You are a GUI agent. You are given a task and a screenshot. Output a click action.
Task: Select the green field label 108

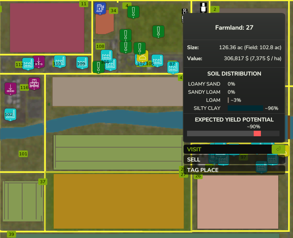coord(100,46)
